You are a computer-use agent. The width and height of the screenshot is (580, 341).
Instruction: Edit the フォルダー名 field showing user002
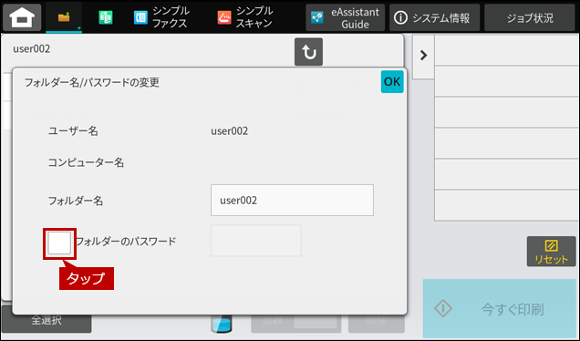[292, 200]
